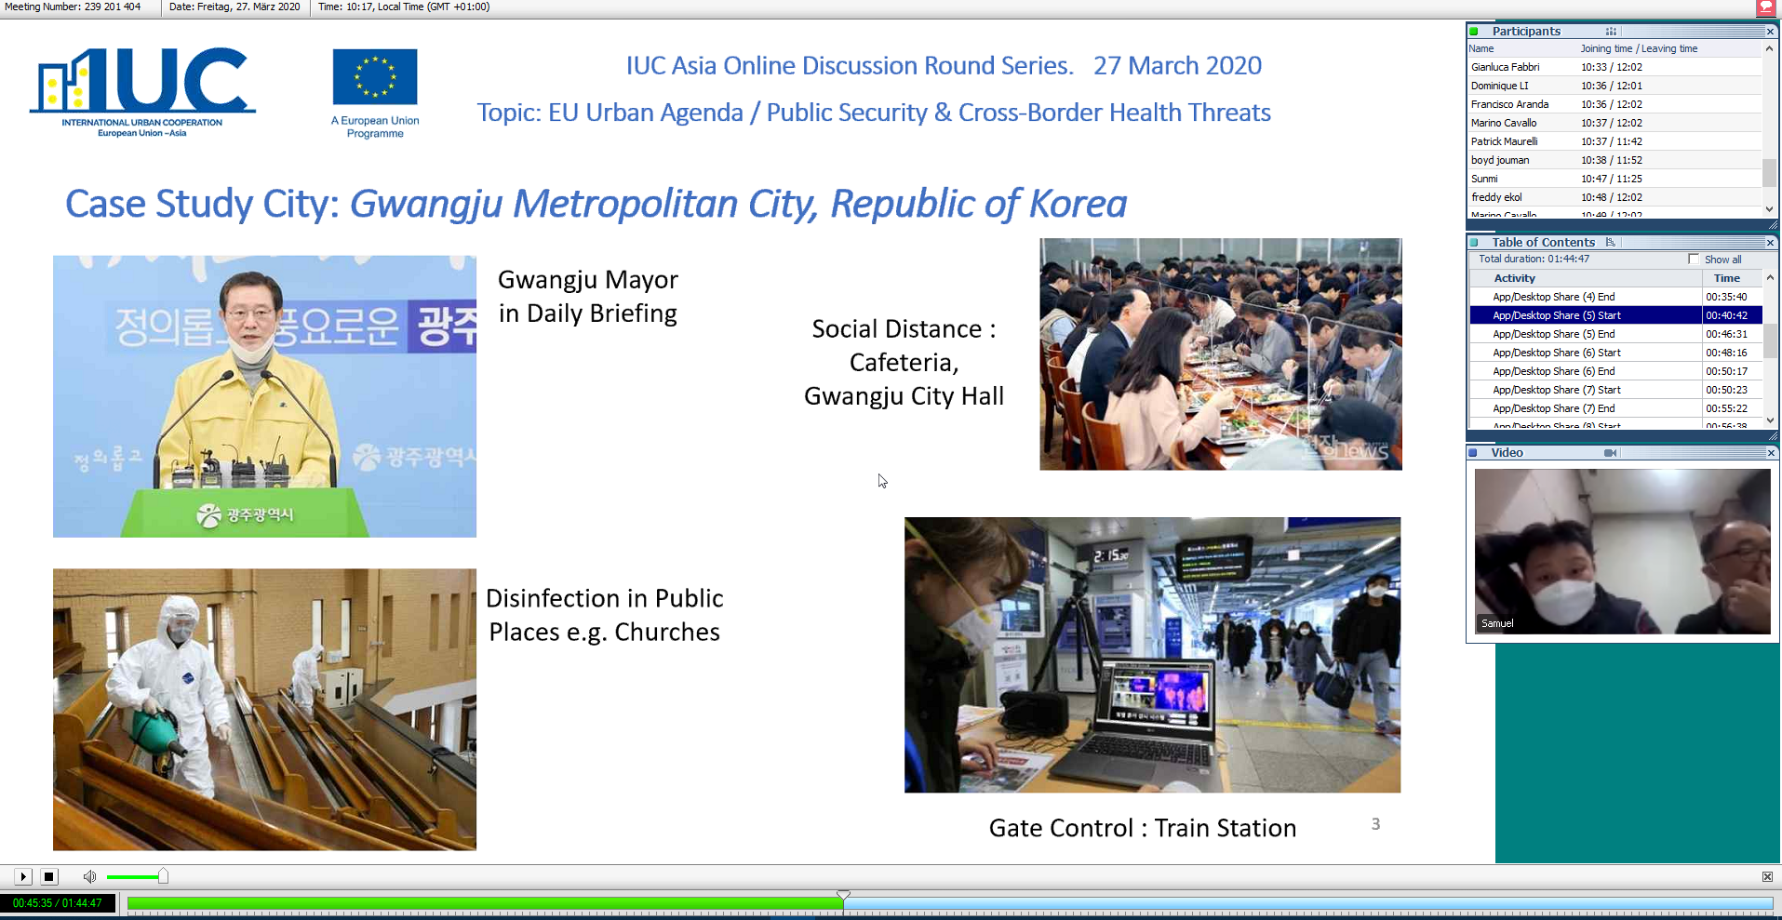Click the red icon in top-right corner
Image resolution: width=1782 pixels, height=920 pixels.
click(1765, 7)
